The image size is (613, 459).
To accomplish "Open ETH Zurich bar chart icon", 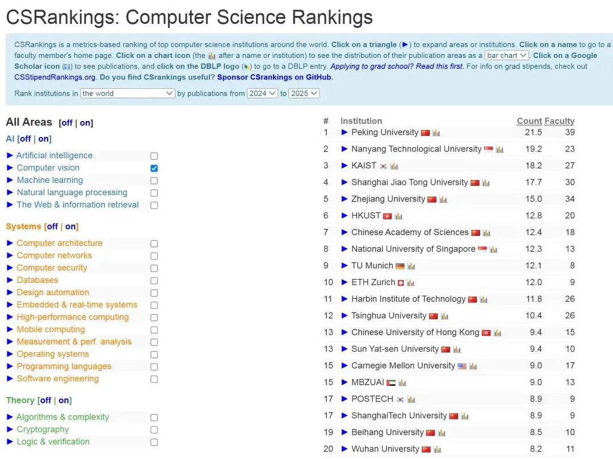I will 410,283.
